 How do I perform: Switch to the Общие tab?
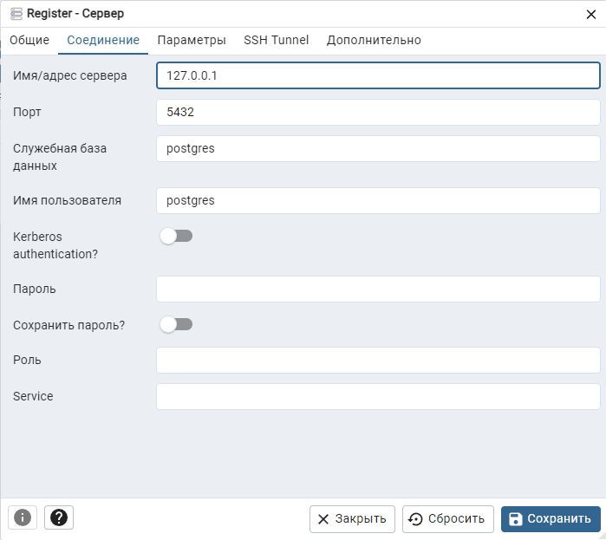pos(29,40)
